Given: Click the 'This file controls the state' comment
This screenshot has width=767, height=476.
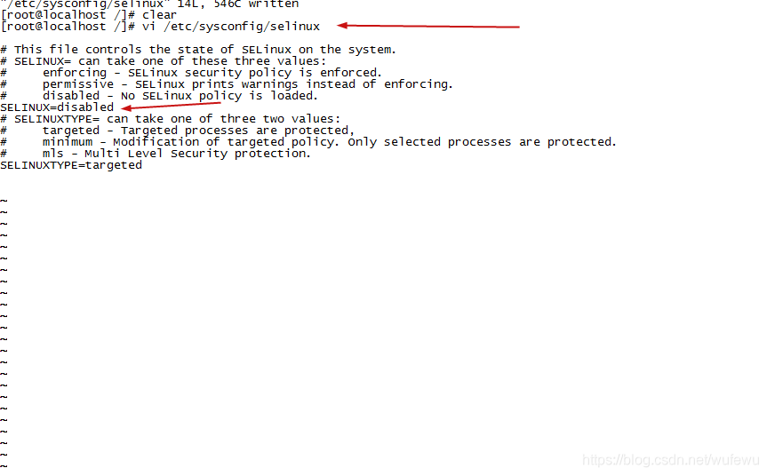Looking at the screenshot, I should [x=198, y=50].
